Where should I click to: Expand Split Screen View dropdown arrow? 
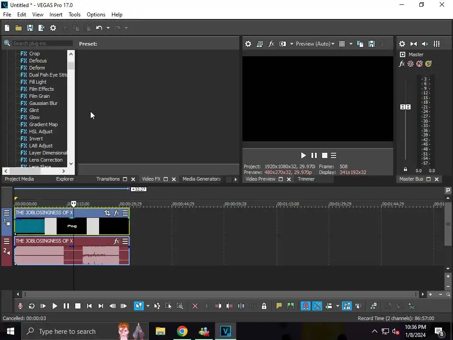292,44
